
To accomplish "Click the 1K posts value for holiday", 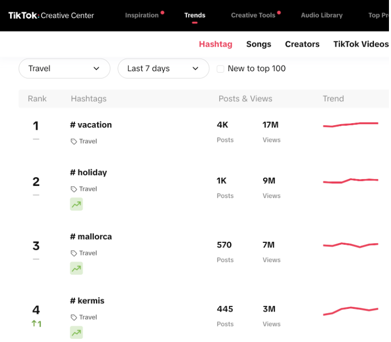I will coord(221,181).
